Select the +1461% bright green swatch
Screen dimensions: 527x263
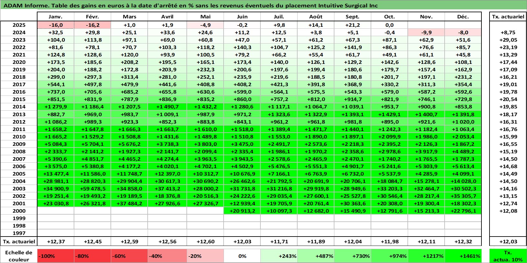click(x=463, y=256)
